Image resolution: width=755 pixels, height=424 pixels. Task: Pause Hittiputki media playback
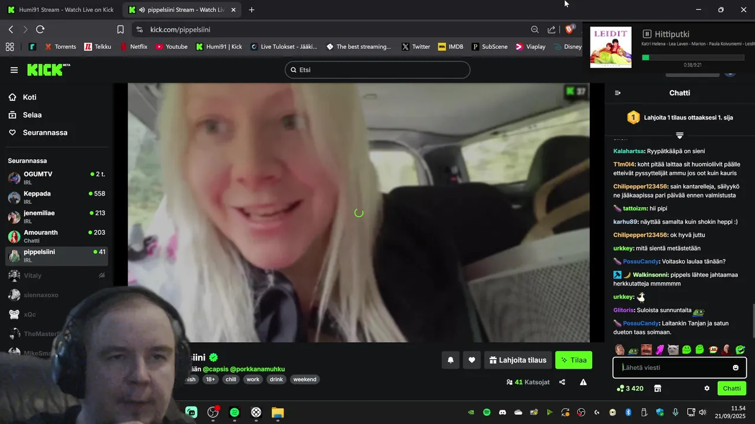[647, 34]
